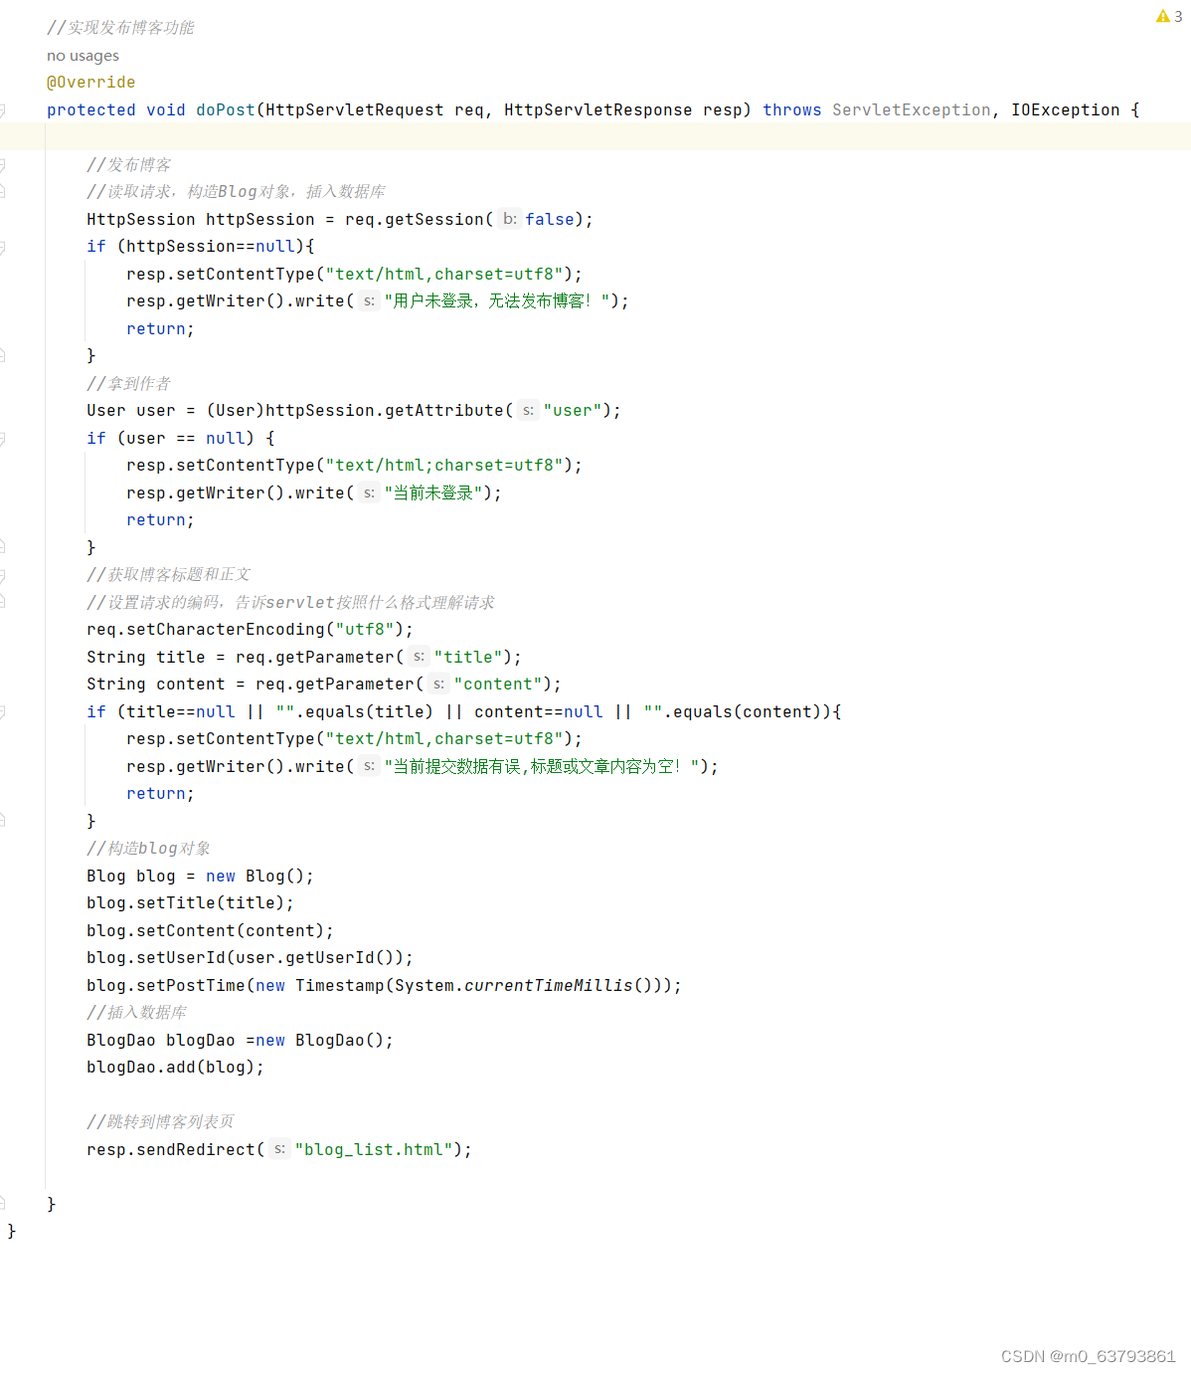The width and height of the screenshot is (1191, 1374).
Task: Collapse the doPost method using its fold marker
Action: [3, 110]
